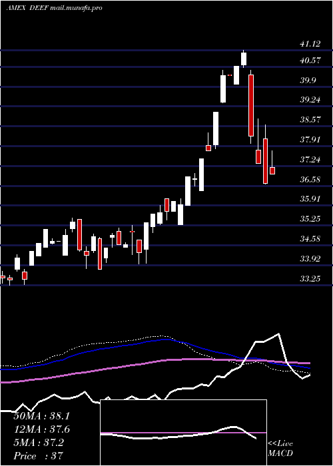Click the 34.58 price level label
Viewport: 333px width, 466px height.
[x=310, y=238]
